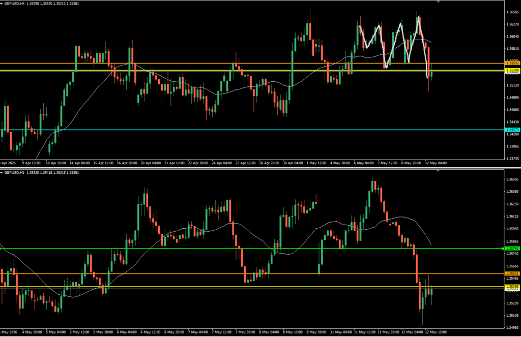Click price 1.34980 on the H1 price axis

click(512, 328)
